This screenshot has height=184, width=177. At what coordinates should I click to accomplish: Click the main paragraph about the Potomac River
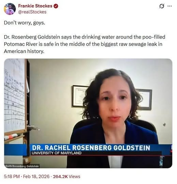pos(85,44)
